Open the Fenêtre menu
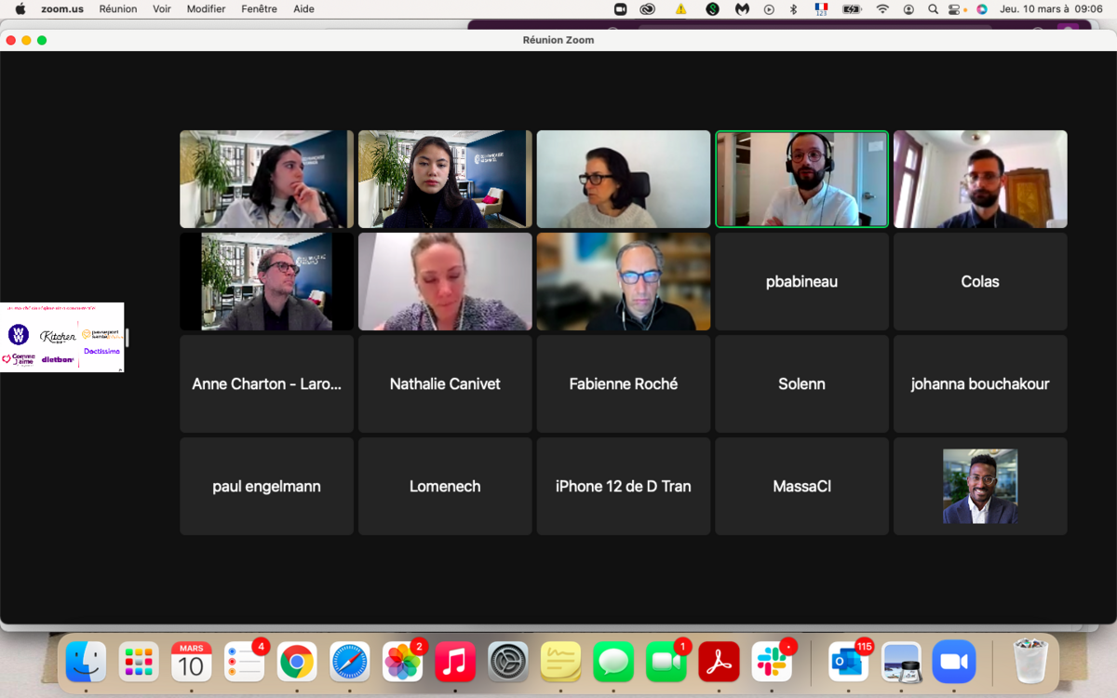1117x698 pixels. coord(259,9)
